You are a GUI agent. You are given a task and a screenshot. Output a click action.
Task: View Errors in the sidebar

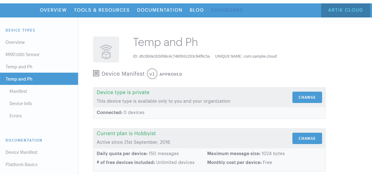(16, 116)
